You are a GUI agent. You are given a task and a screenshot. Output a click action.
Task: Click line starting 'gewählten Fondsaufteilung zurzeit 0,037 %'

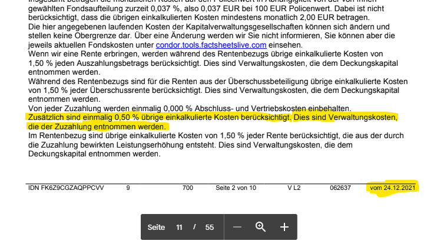(206, 9)
